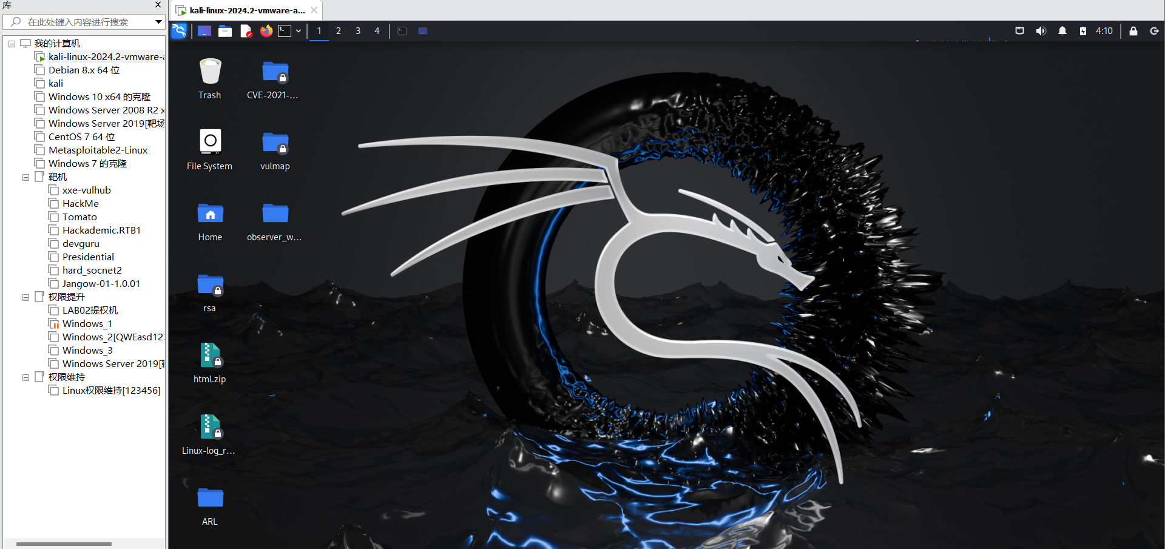
Task: Close the library panel
Action: (x=158, y=5)
